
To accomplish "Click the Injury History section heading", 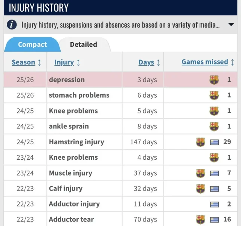I will [x=39, y=8].
